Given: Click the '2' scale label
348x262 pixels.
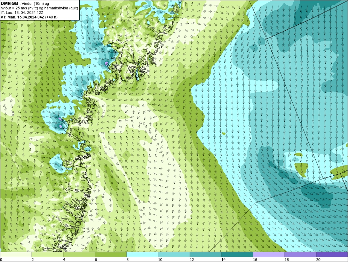Looking at the screenshot, I should (33, 260).
